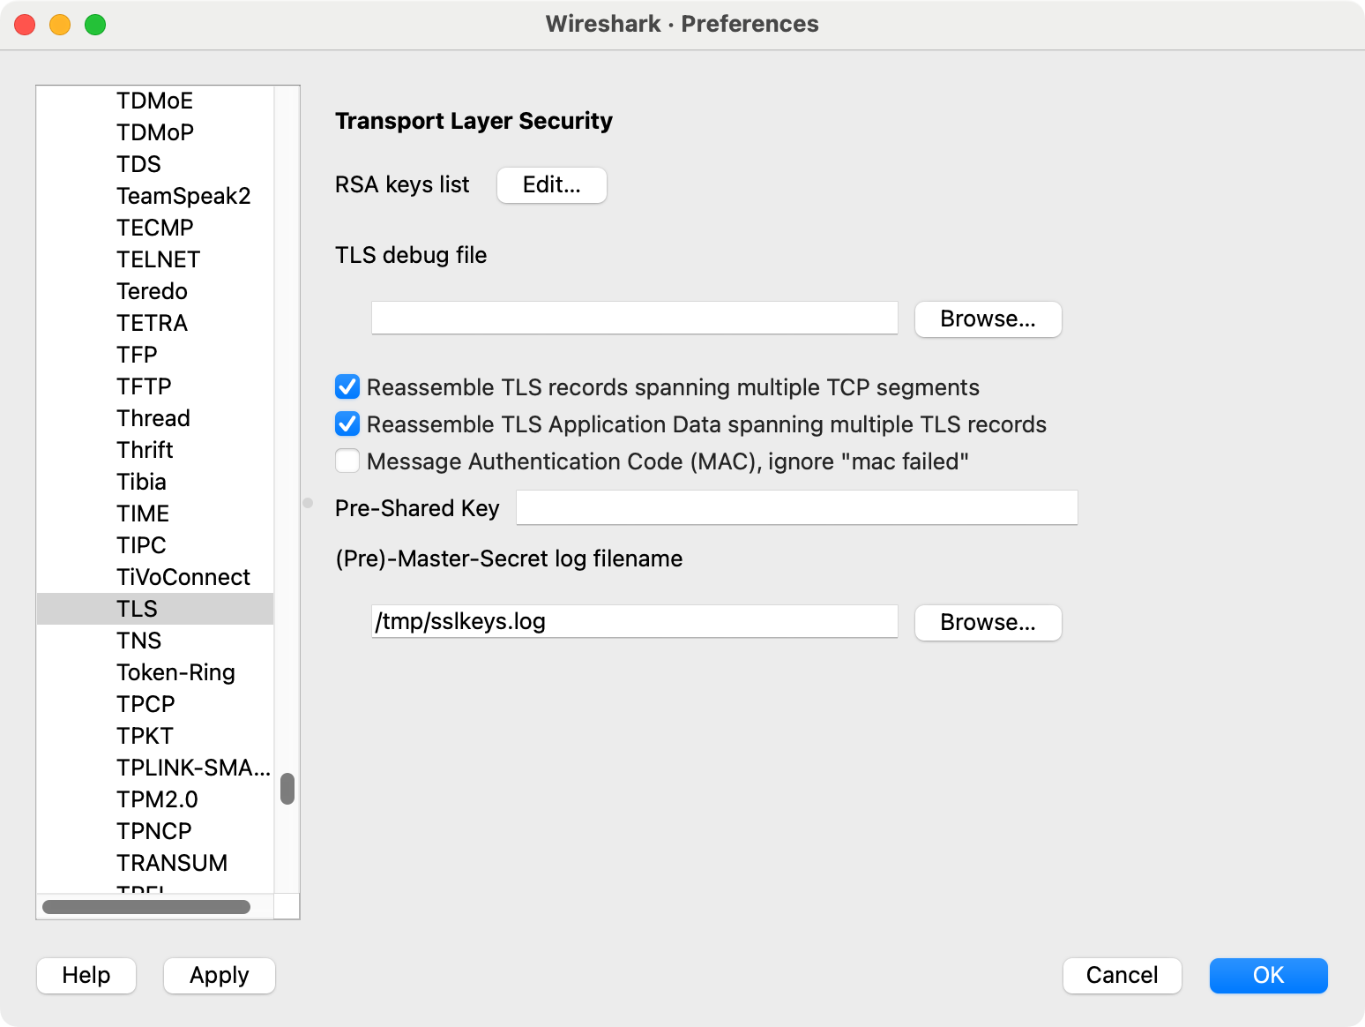The image size is (1365, 1027).
Task: Click the Pre-Shared Key input field
Action: [x=796, y=508]
